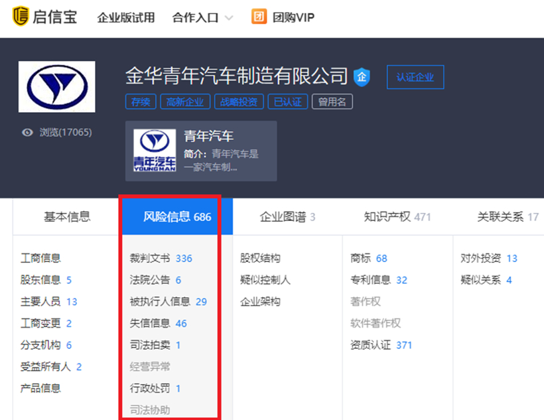Click the blue enterprise verified shield badge
Screen dimensions: 544x420
click(362, 77)
